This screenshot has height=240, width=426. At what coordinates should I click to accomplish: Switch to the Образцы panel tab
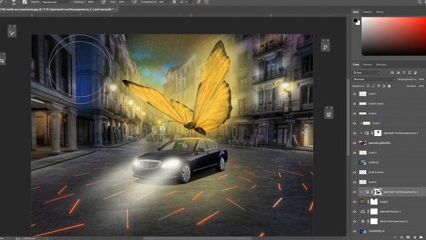click(367, 12)
